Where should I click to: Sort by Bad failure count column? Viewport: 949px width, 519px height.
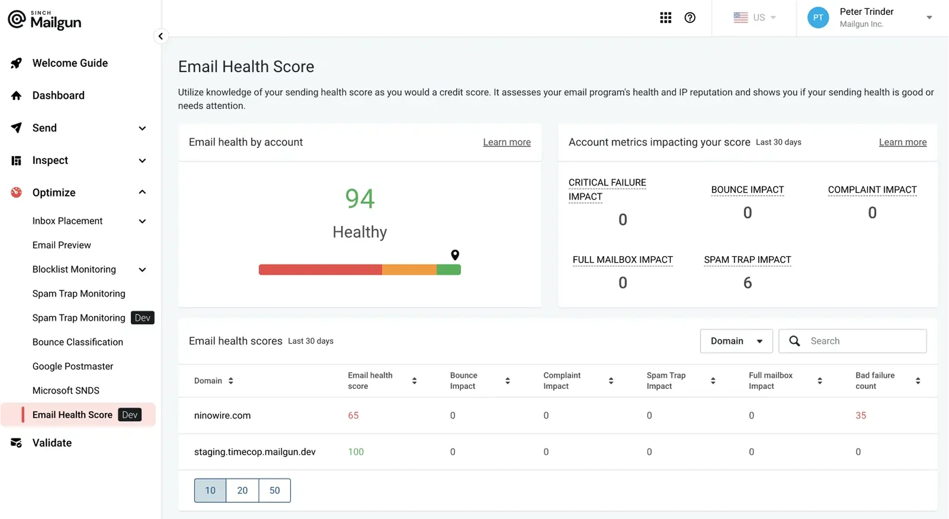pyautogui.click(x=918, y=381)
